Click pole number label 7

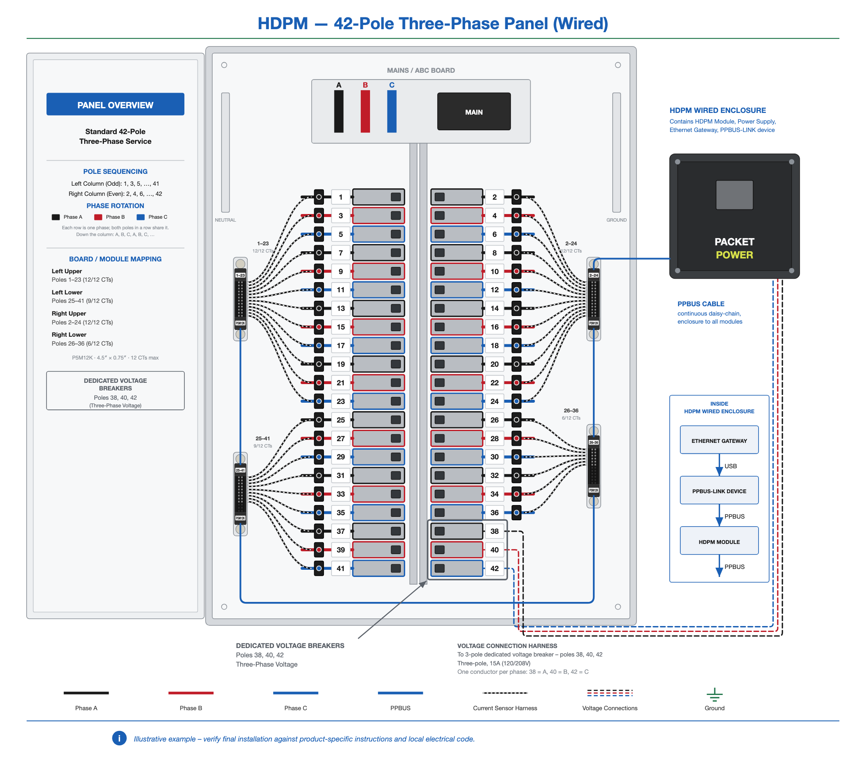click(340, 253)
